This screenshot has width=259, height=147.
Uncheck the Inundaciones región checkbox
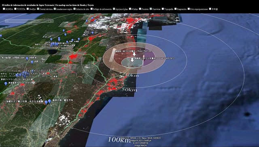55,9
